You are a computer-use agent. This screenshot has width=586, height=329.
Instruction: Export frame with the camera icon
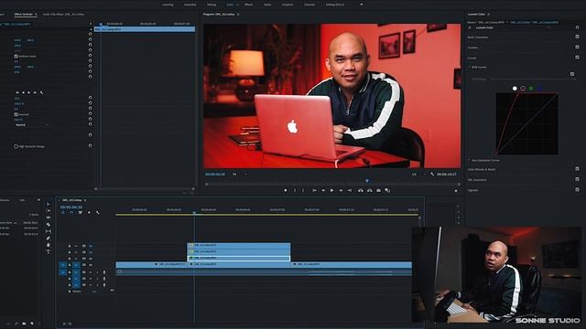click(x=378, y=191)
